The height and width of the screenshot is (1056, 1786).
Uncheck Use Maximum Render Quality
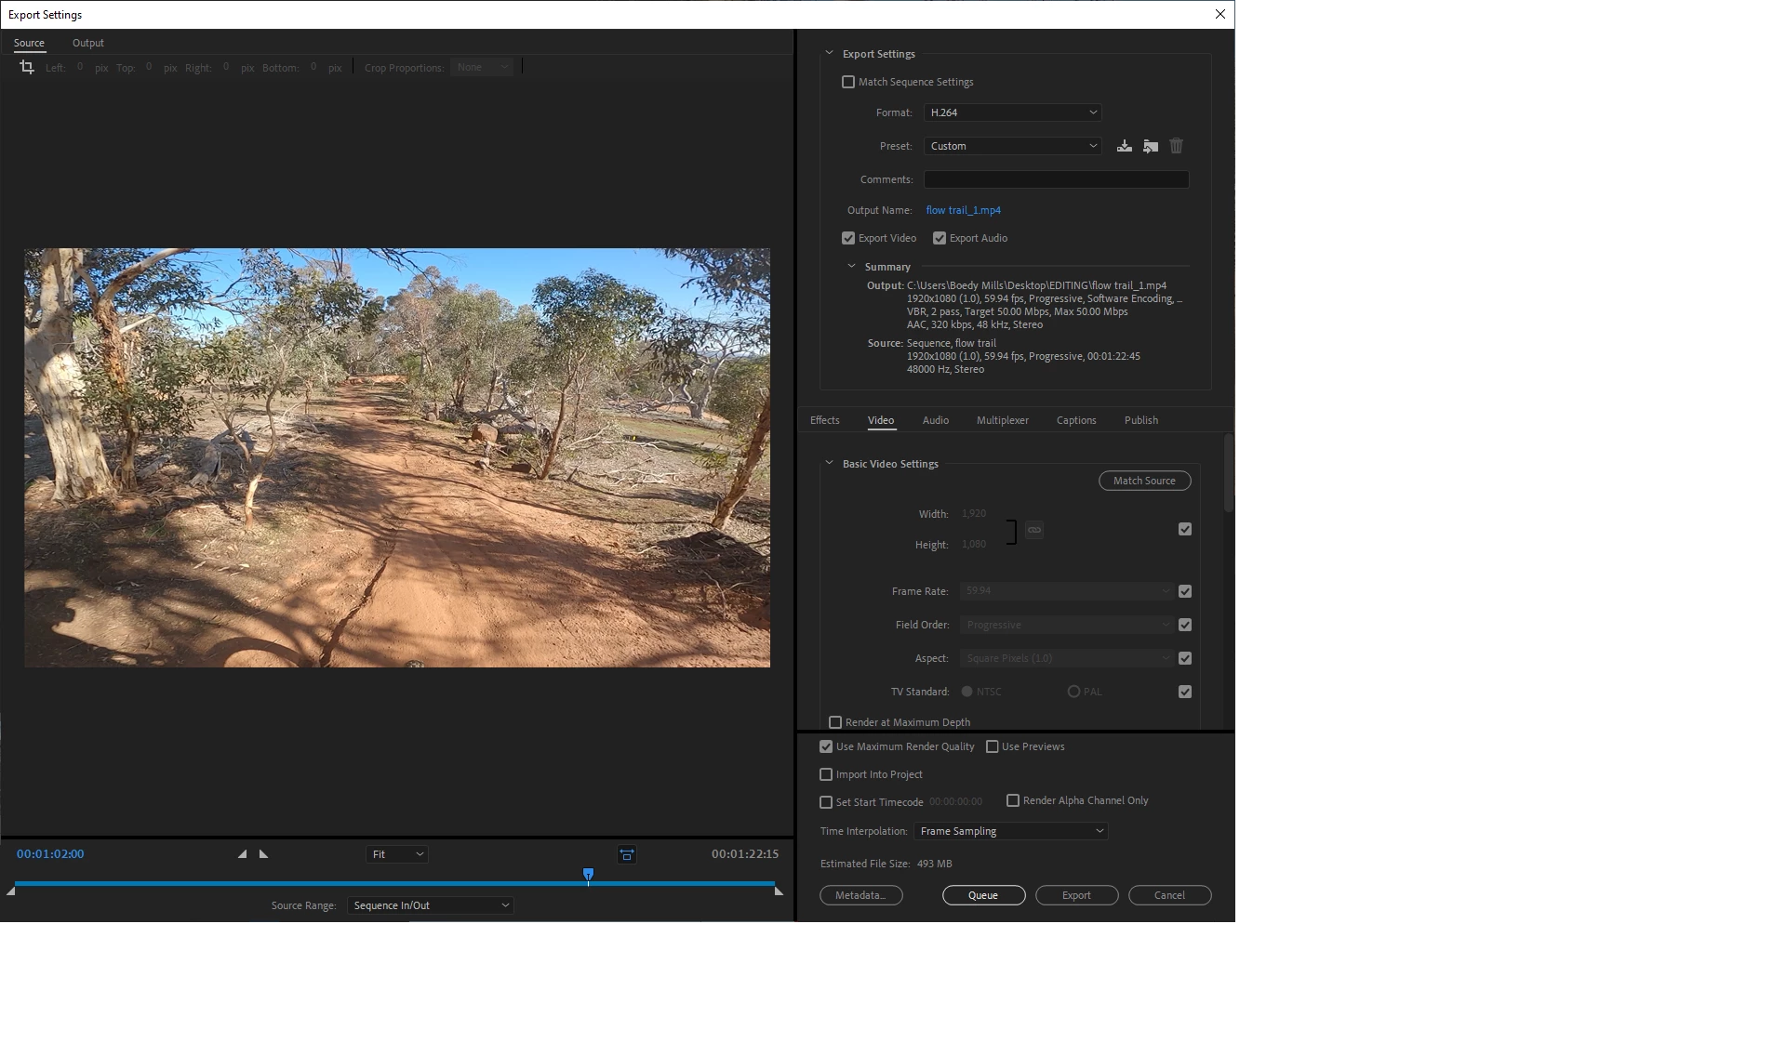[826, 746]
